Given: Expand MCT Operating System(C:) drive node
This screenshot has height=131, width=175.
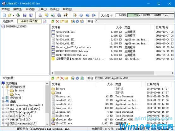Looking at the screenshot, I should click(x=3, y=105).
